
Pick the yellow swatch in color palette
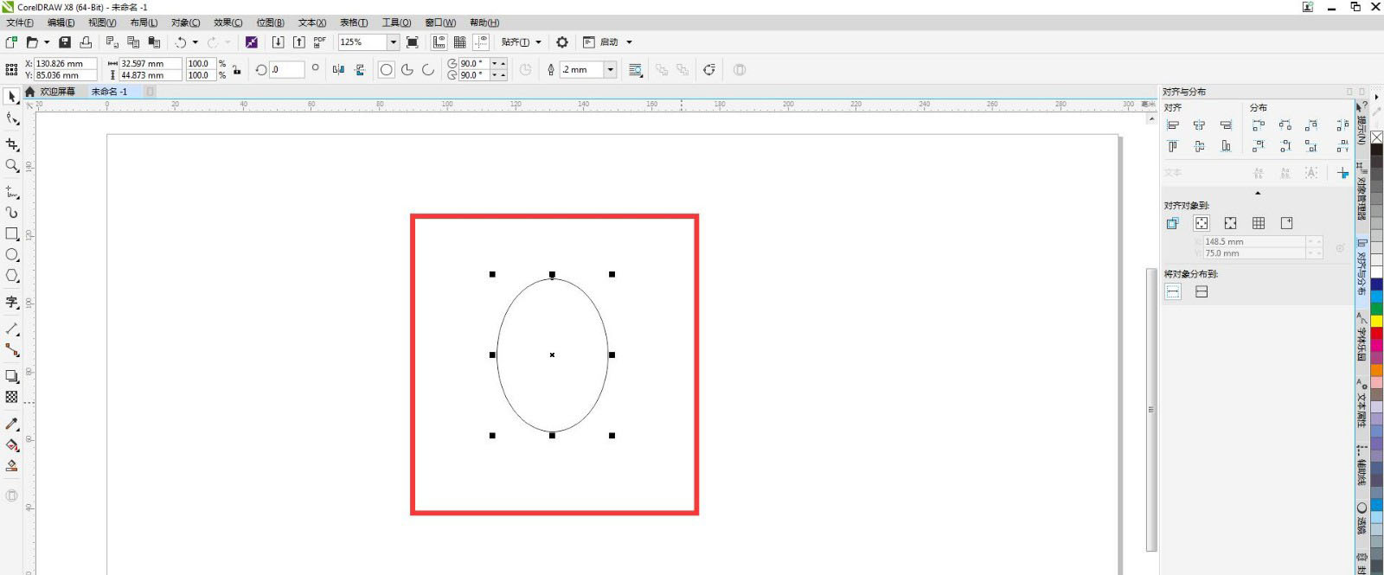(1376, 321)
